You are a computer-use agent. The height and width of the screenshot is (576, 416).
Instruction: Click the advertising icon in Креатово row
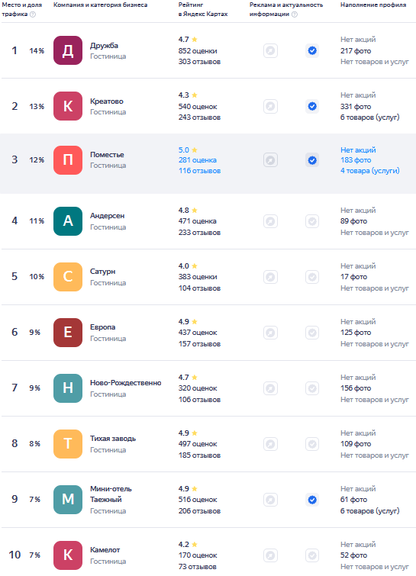pyautogui.click(x=270, y=107)
